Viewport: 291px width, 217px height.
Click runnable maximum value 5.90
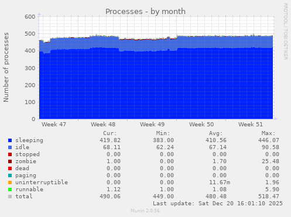272,190
